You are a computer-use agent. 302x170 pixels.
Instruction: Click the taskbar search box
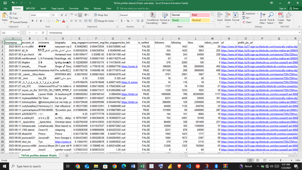(36, 166)
